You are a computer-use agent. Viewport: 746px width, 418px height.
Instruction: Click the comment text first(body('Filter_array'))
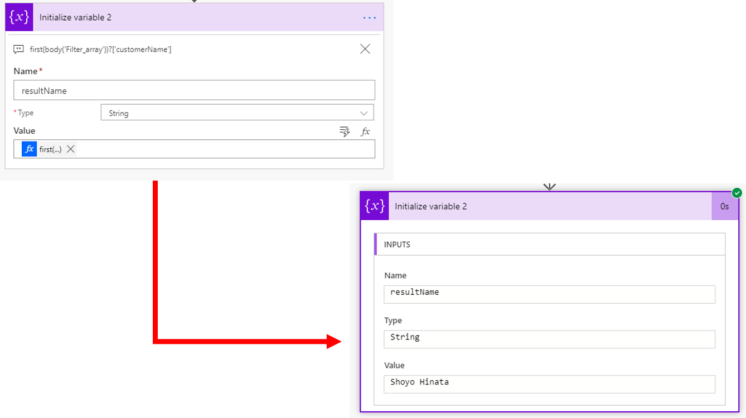click(x=100, y=50)
